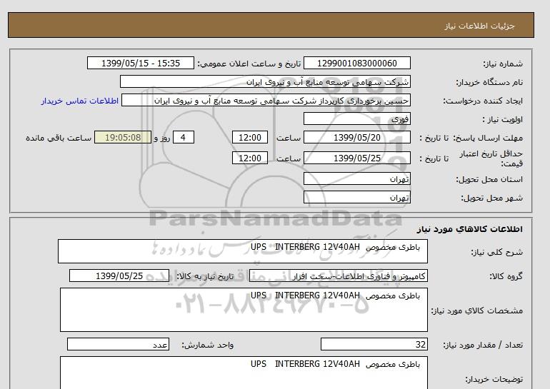The image size is (550, 389).
Task: Select the announcement date field 1399/05/15 - 15:35
Action: point(140,63)
